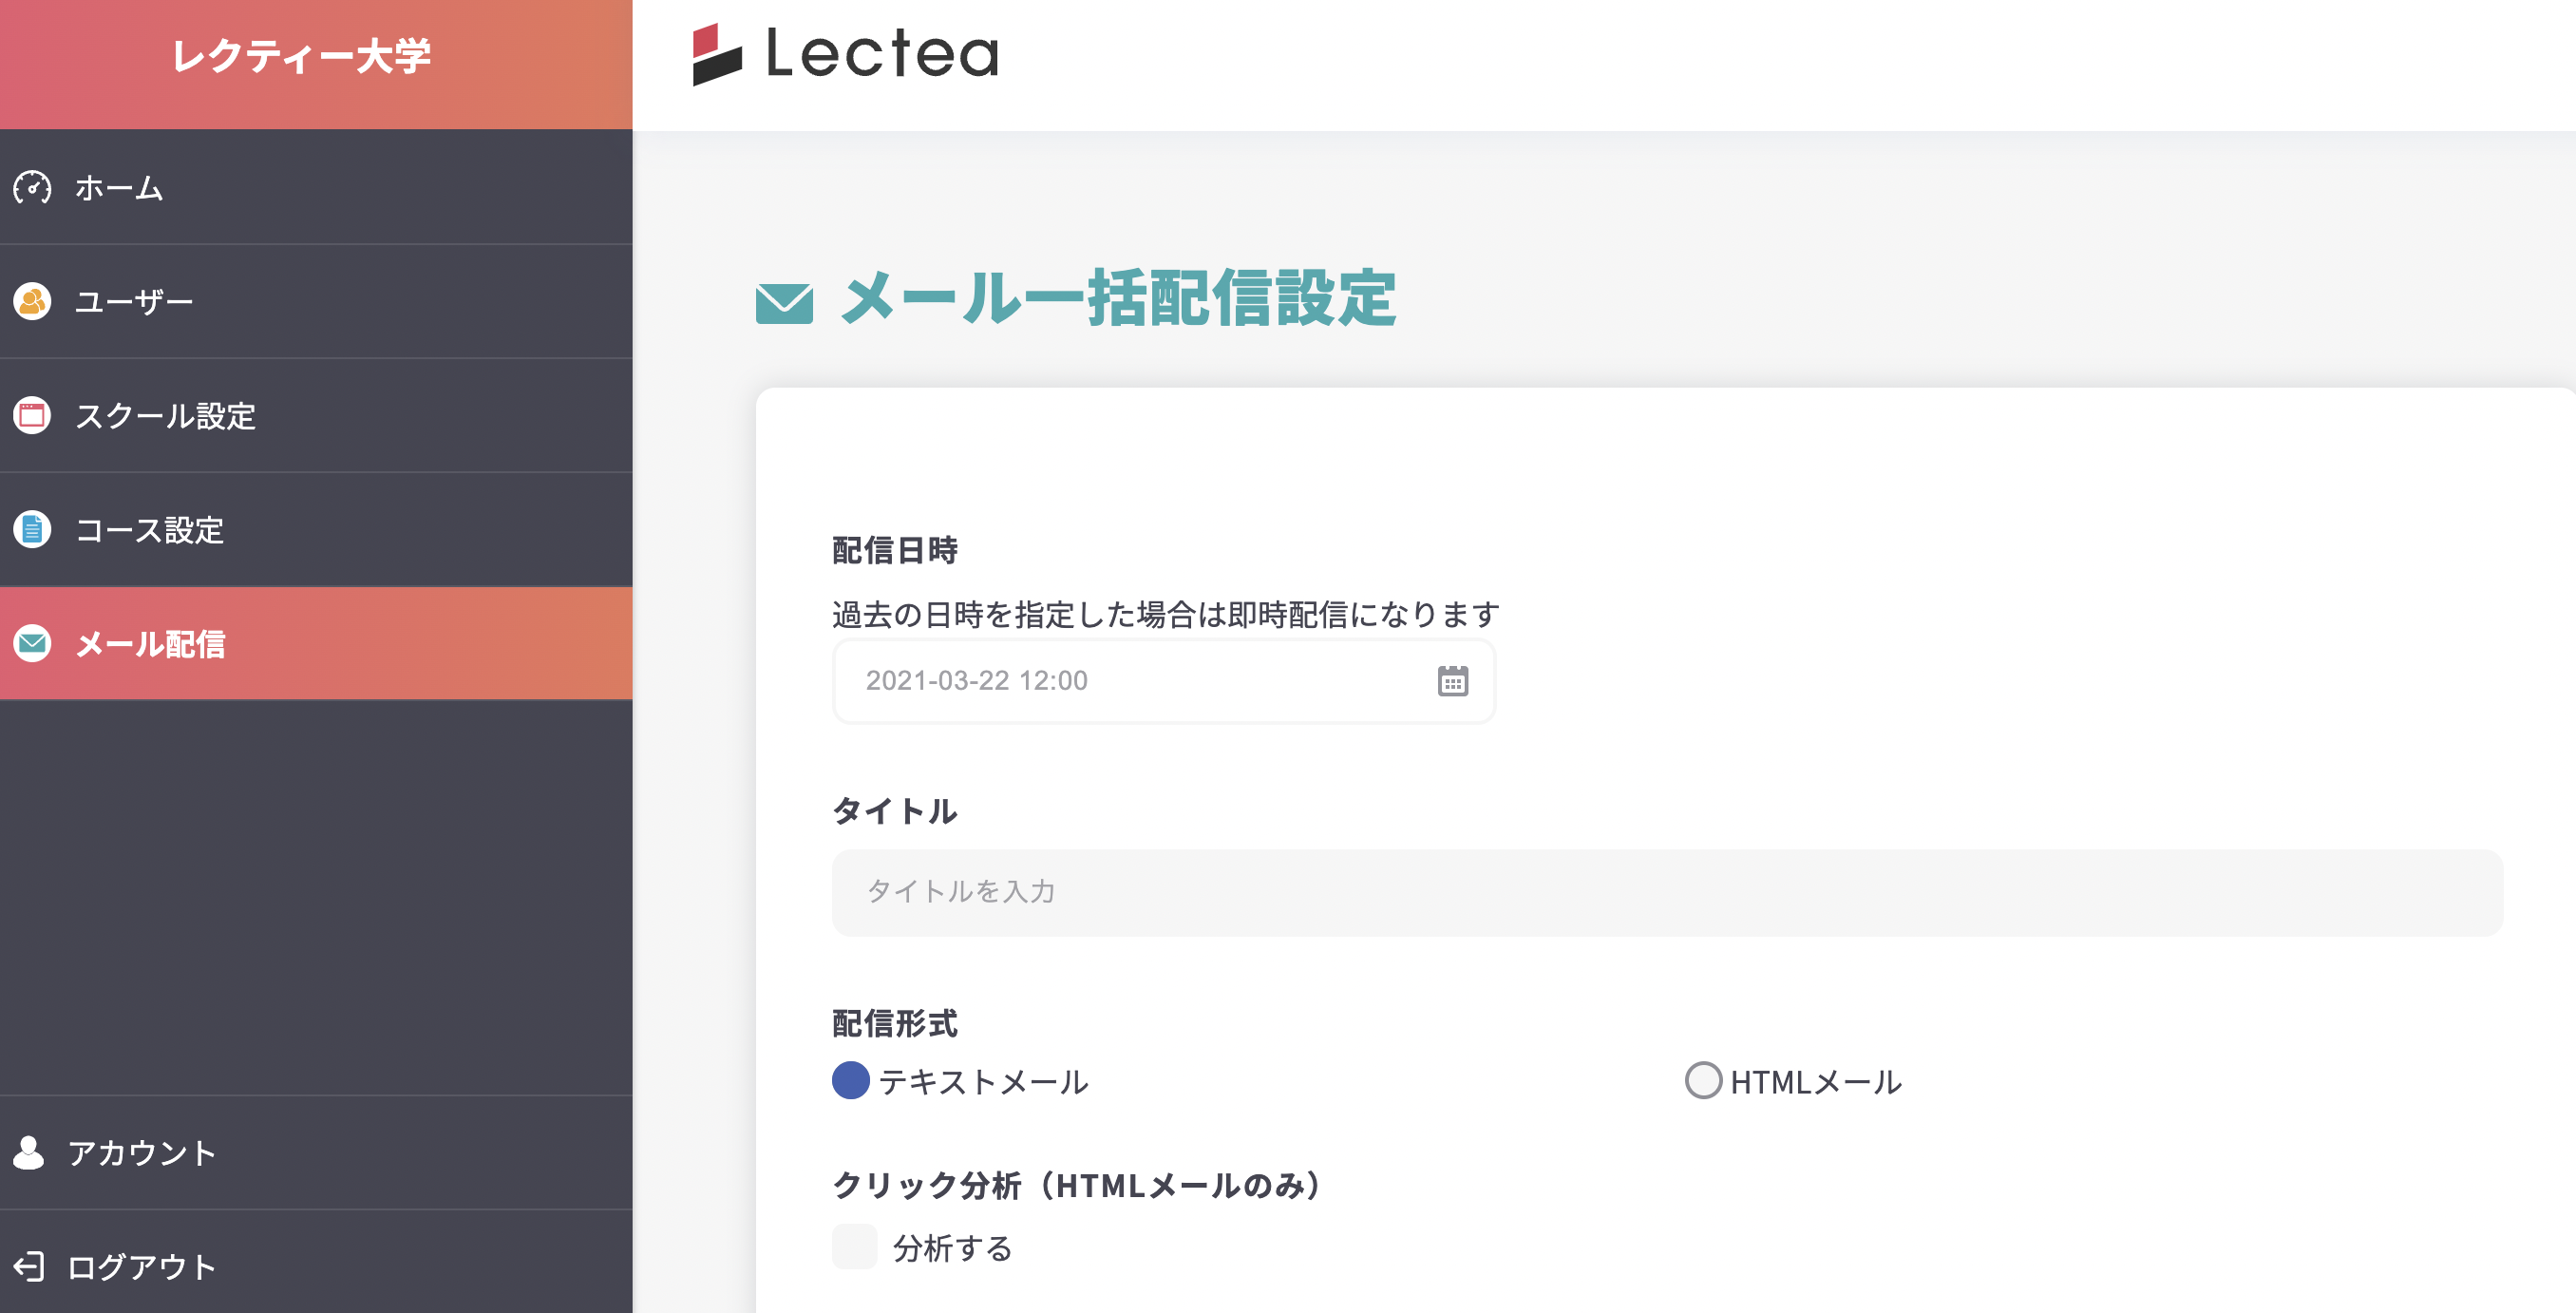Click レクティー大学 header title
This screenshot has height=1313, width=2576.
click(x=301, y=56)
